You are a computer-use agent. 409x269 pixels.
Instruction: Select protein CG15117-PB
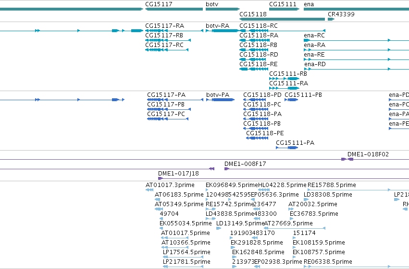point(166,105)
